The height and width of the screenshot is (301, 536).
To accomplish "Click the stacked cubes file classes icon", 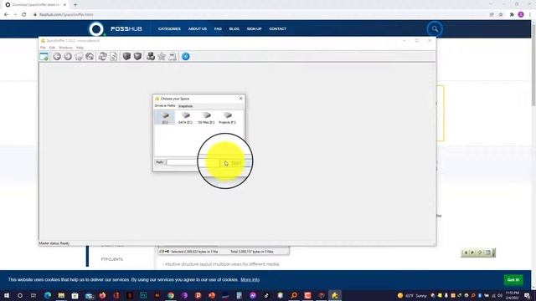I will click(151, 57).
